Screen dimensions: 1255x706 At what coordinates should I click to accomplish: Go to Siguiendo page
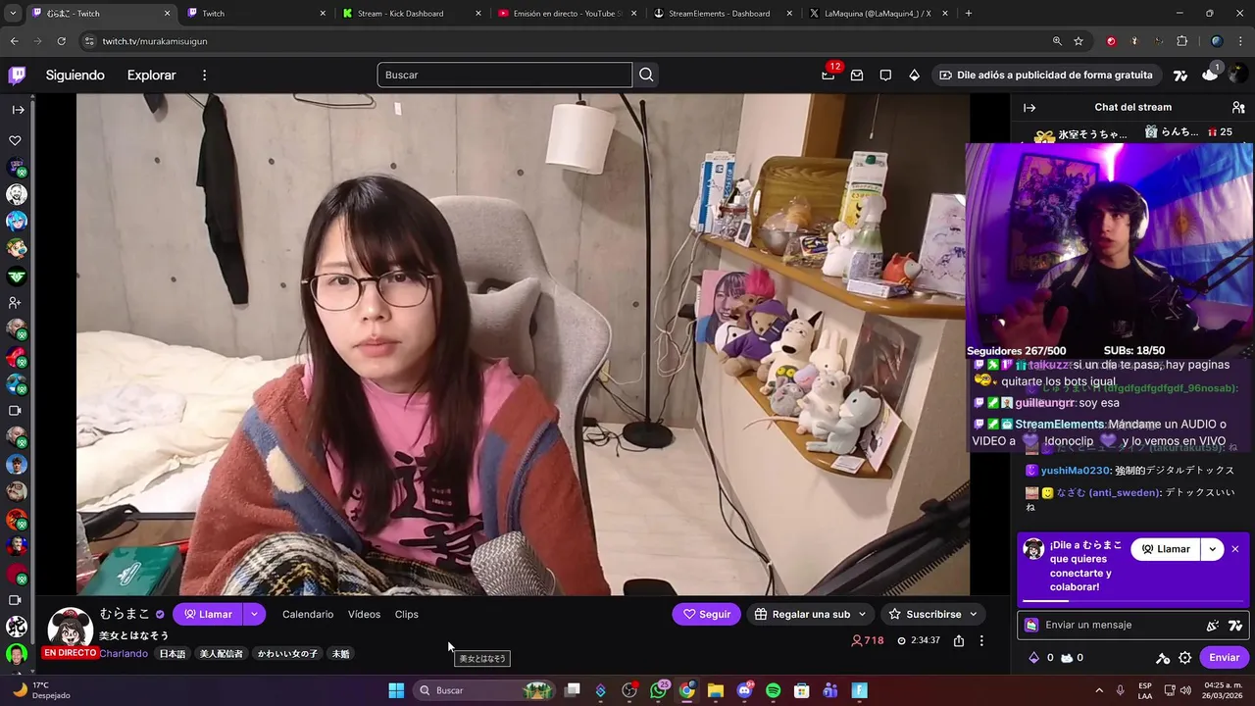75,76
